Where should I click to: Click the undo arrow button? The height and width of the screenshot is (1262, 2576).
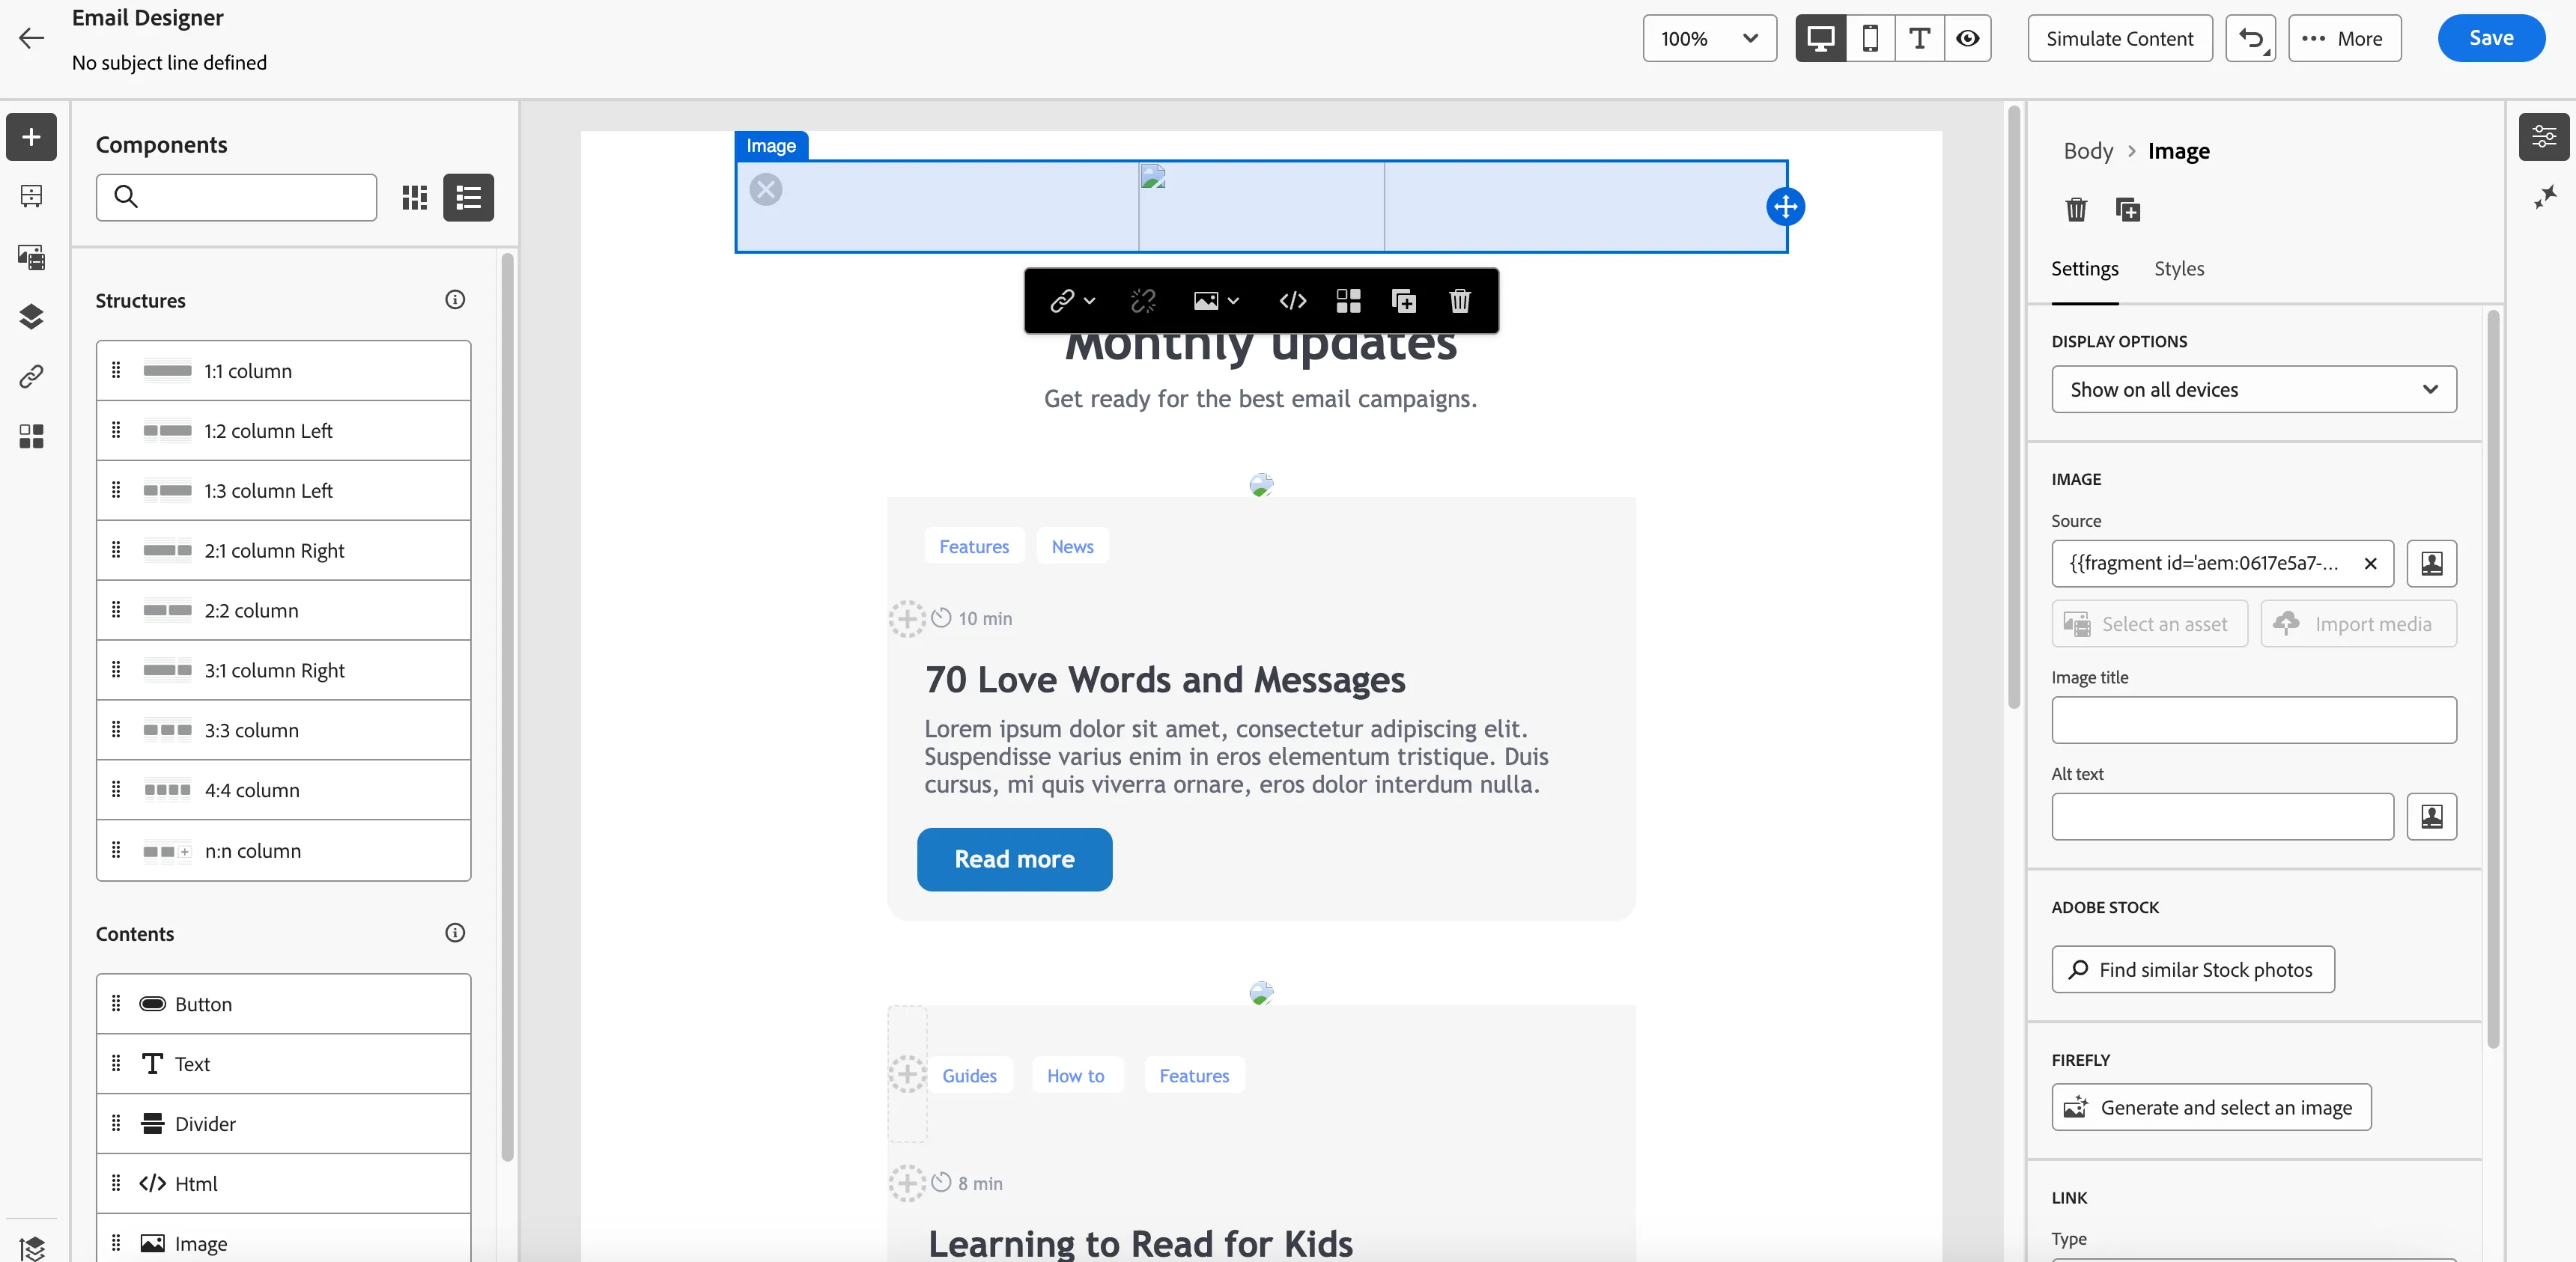[x=2250, y=38]
